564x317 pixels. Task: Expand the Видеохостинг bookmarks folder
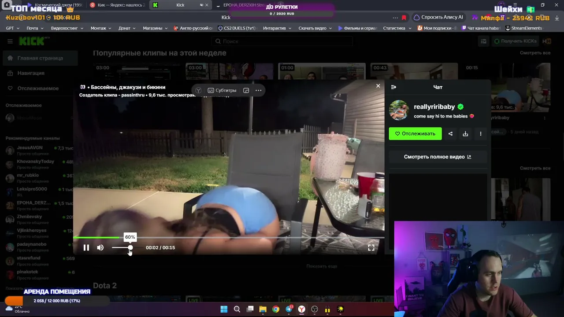click(x=67, y=28)
